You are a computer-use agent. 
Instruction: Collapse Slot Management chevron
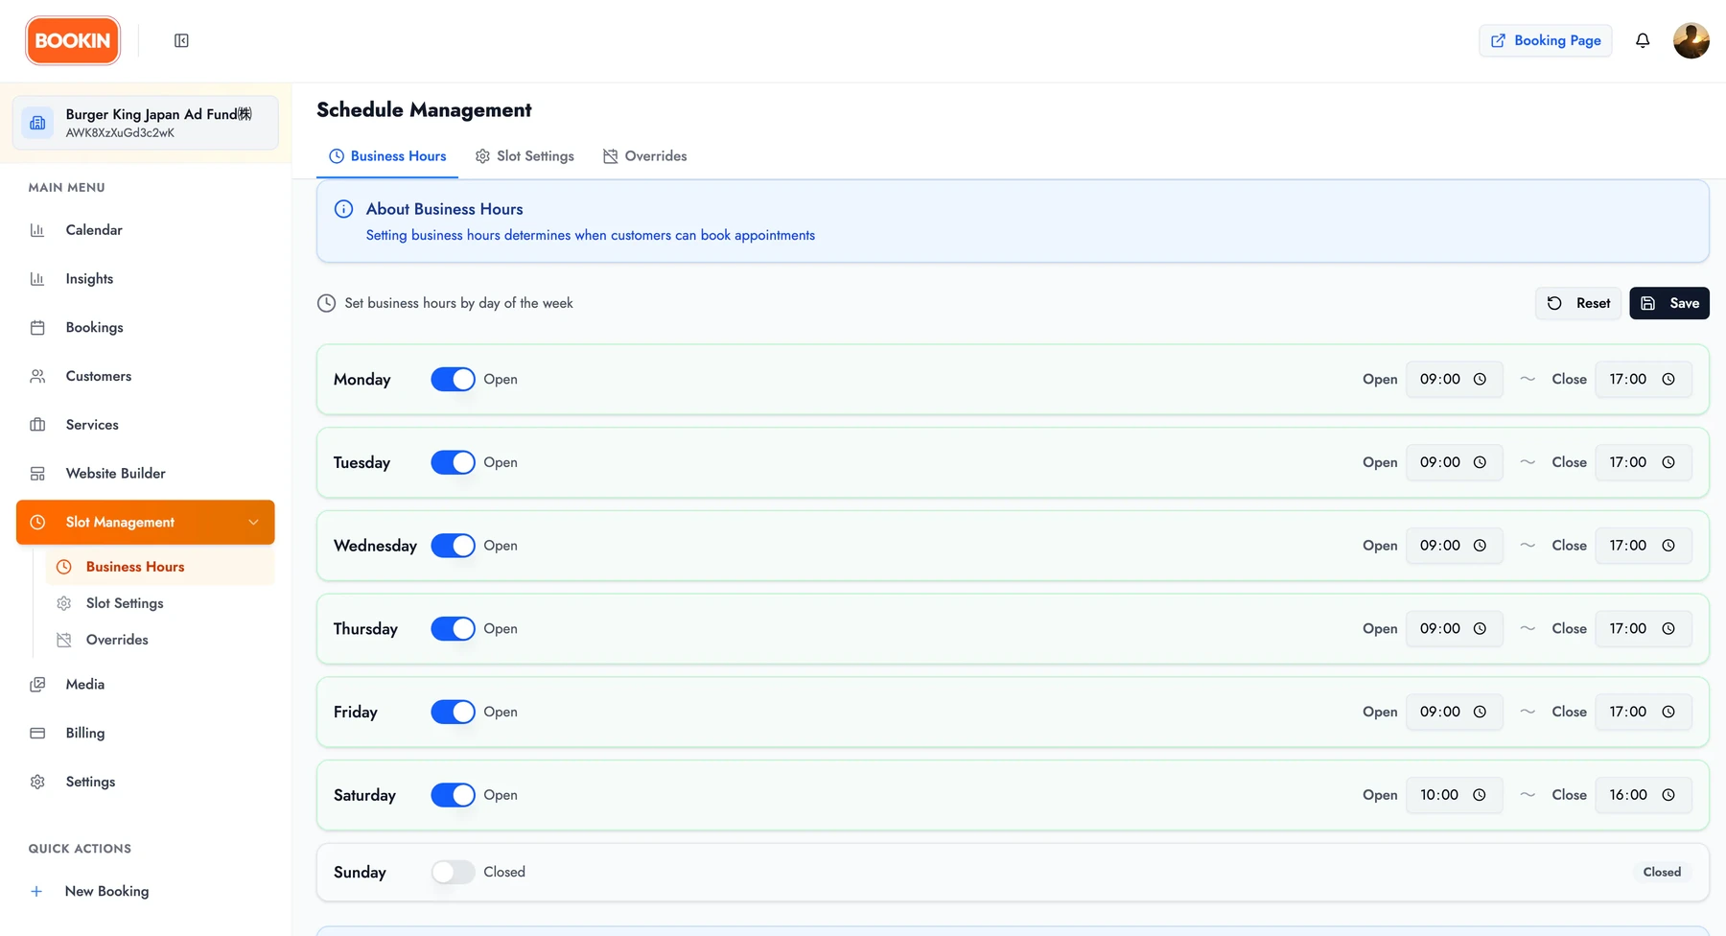point(253,522)
